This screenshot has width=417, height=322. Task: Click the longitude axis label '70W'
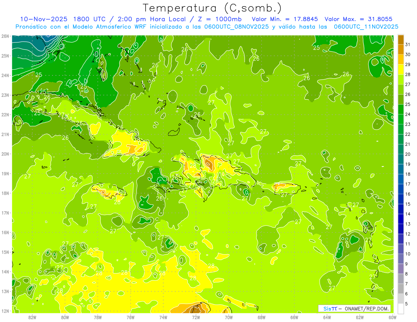[x=229, y=317]
